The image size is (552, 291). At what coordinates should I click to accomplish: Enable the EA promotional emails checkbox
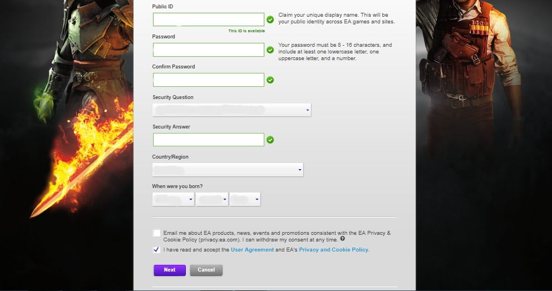click(x=157, y=233)
